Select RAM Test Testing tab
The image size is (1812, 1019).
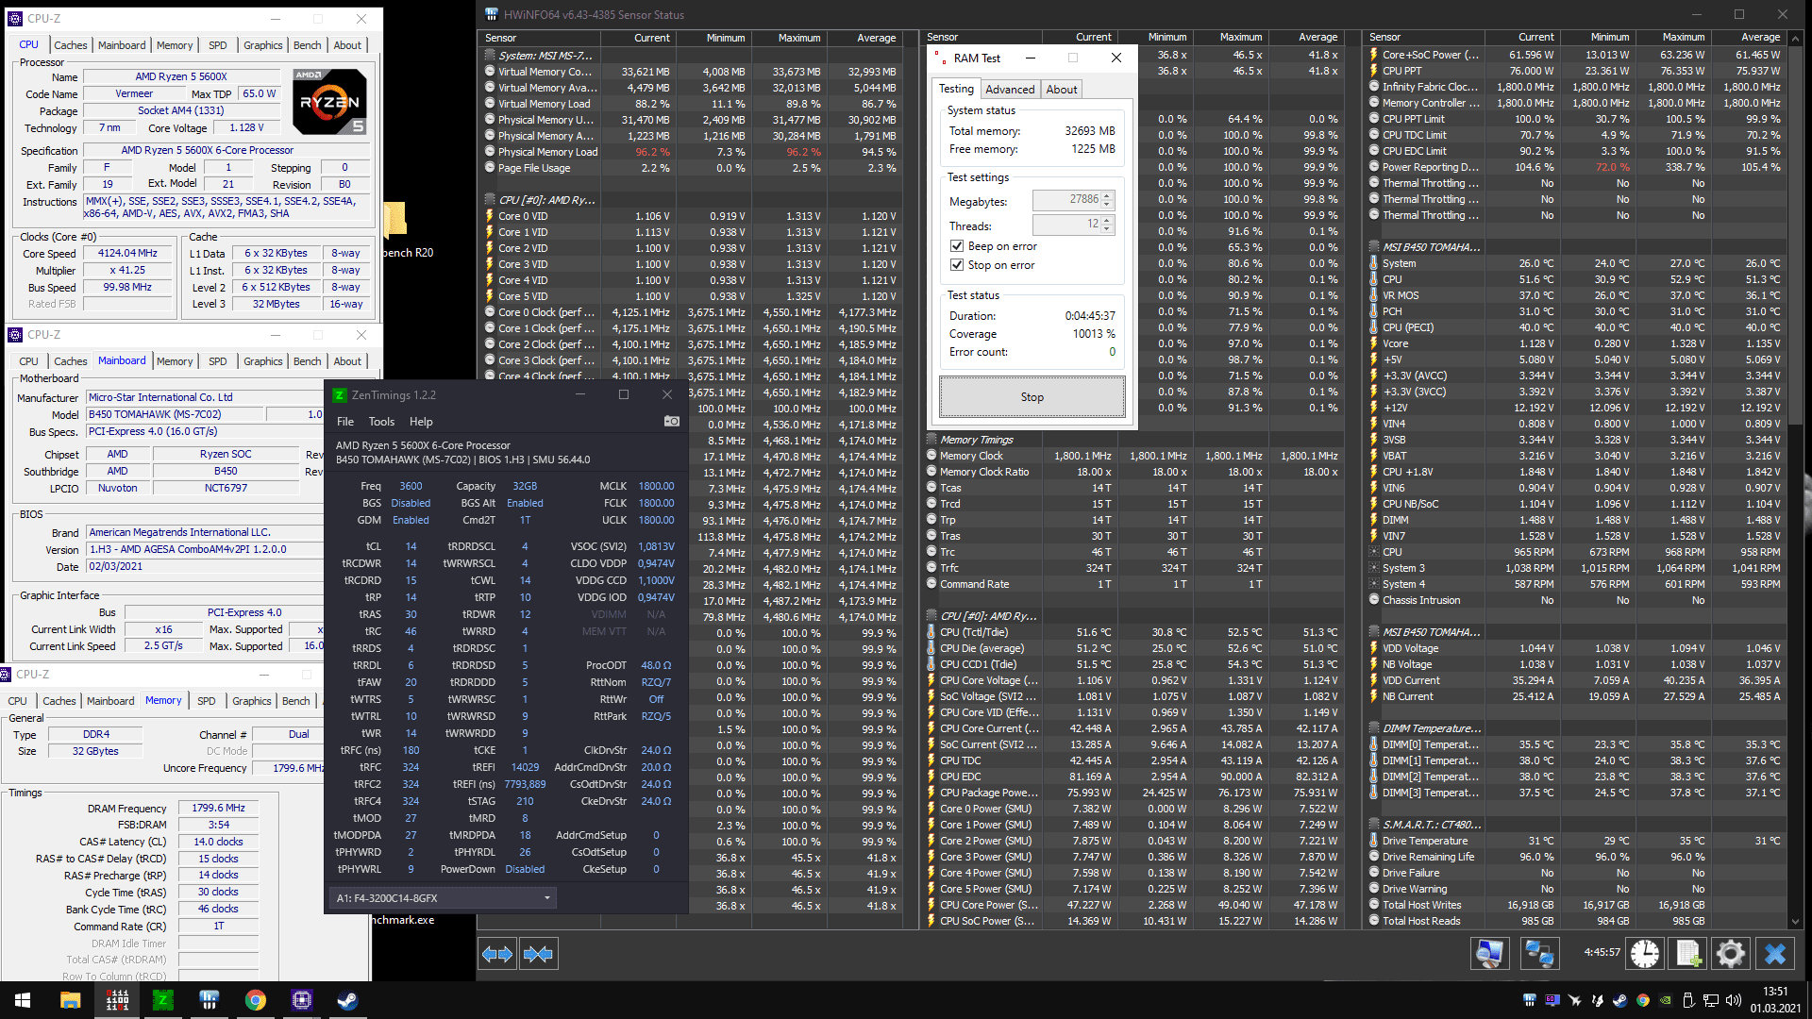[956, 89]
